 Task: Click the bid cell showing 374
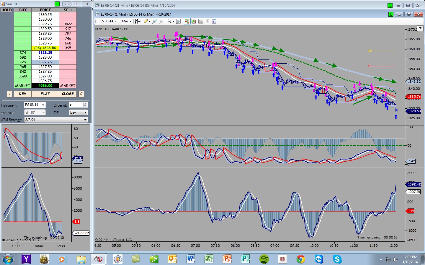[23, 53]
